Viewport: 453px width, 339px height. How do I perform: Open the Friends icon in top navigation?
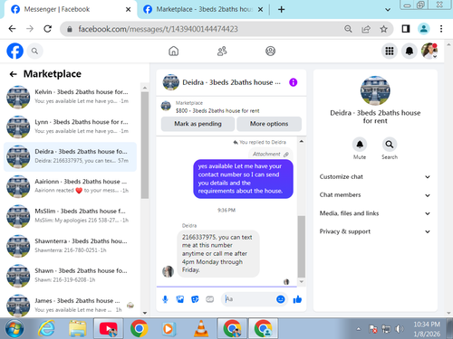(x=222, y=52)
